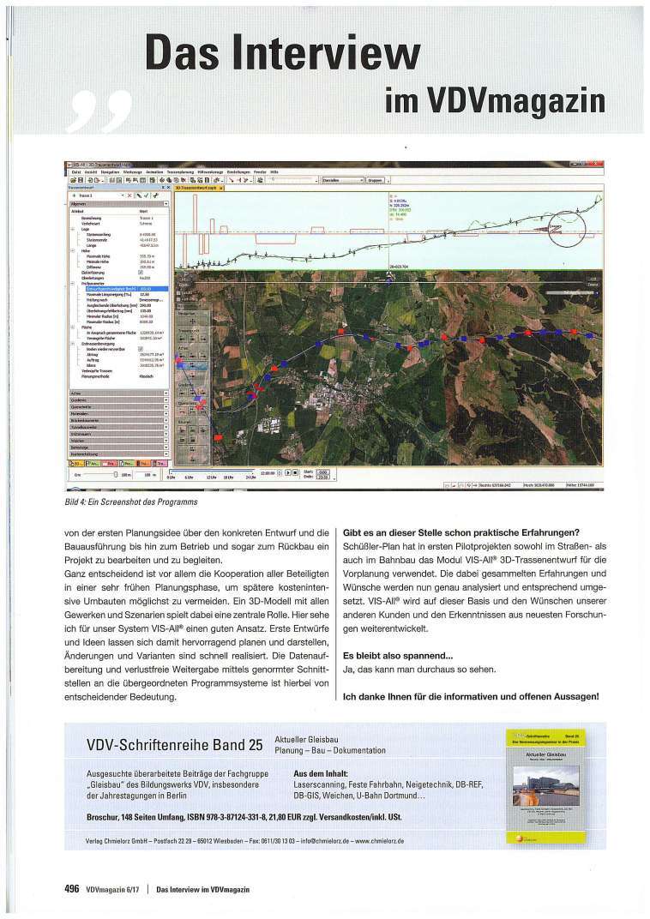
Task: Click the Gruppen button
Action: coord(374,180)
